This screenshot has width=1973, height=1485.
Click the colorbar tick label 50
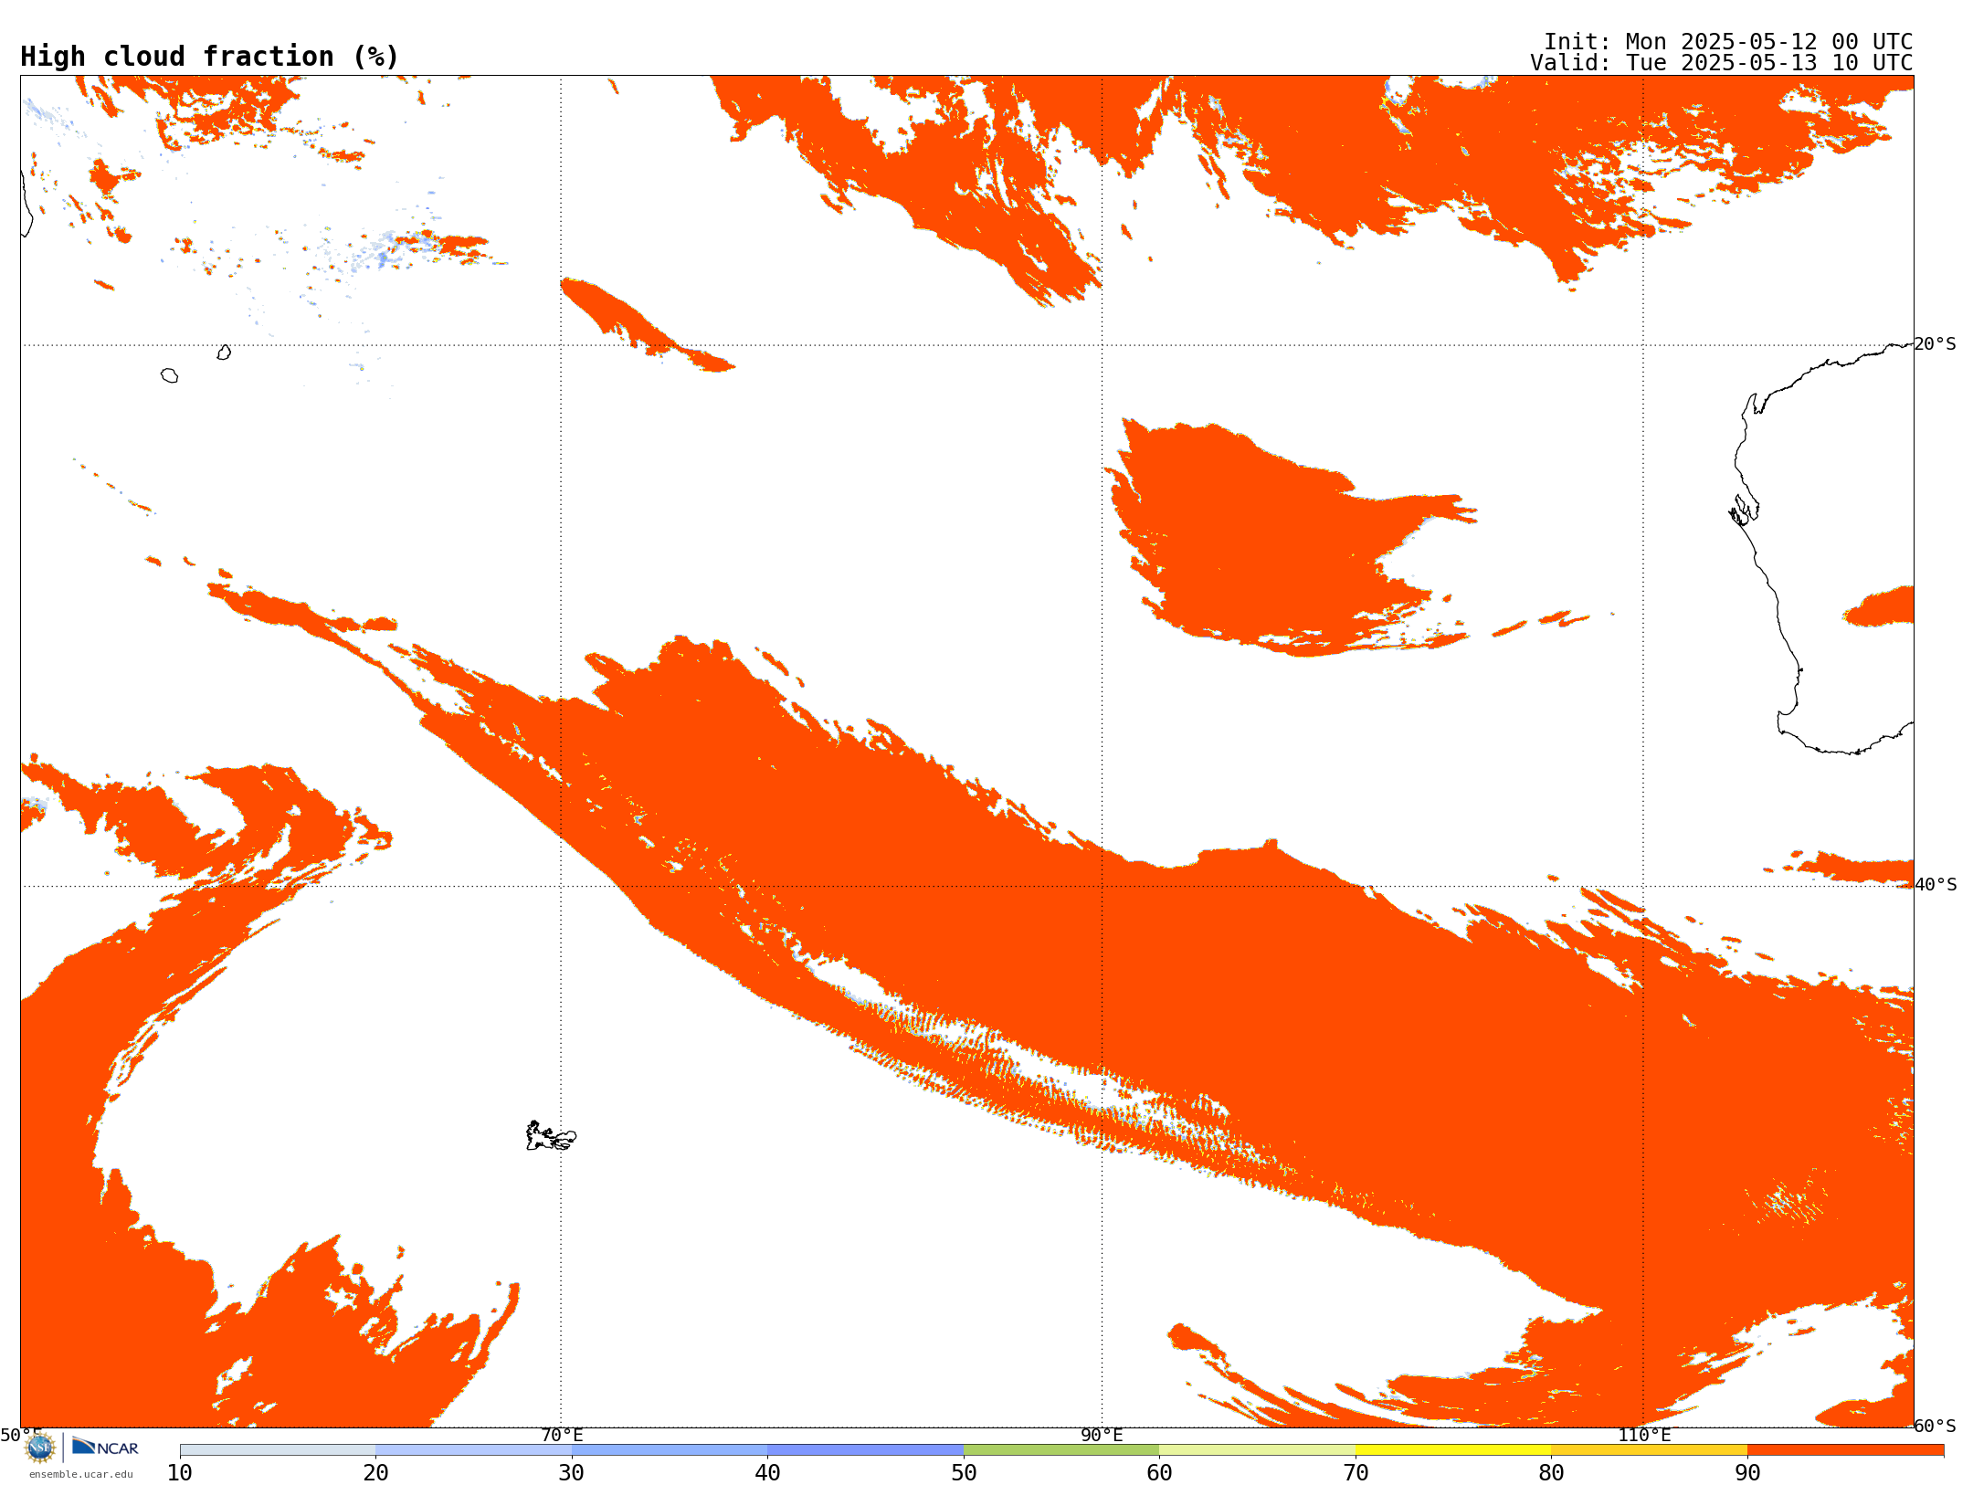[964, 1472]
